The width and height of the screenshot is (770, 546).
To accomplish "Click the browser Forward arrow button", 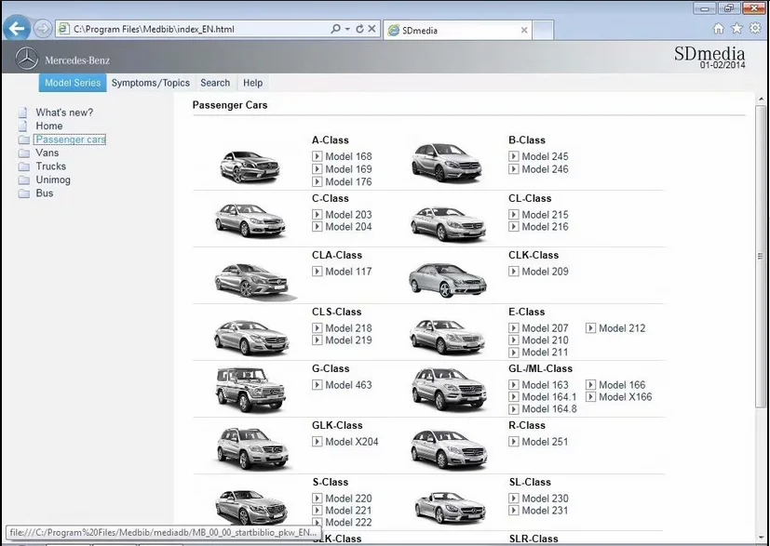I will click(x=43, y=29).
